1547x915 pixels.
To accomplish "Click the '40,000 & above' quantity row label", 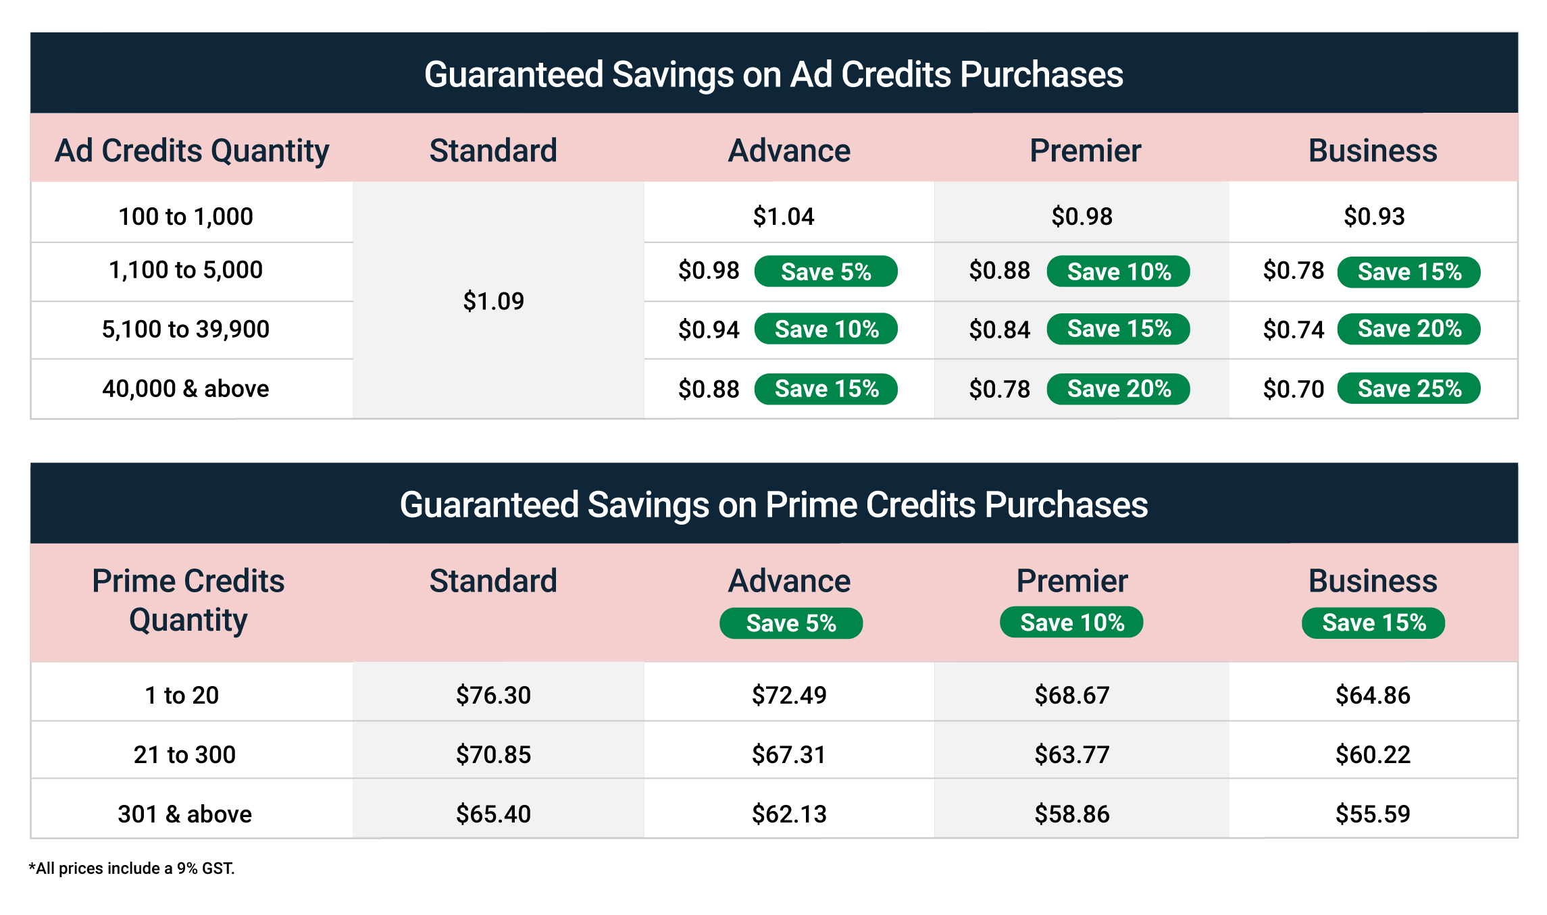I will point(186,388).
